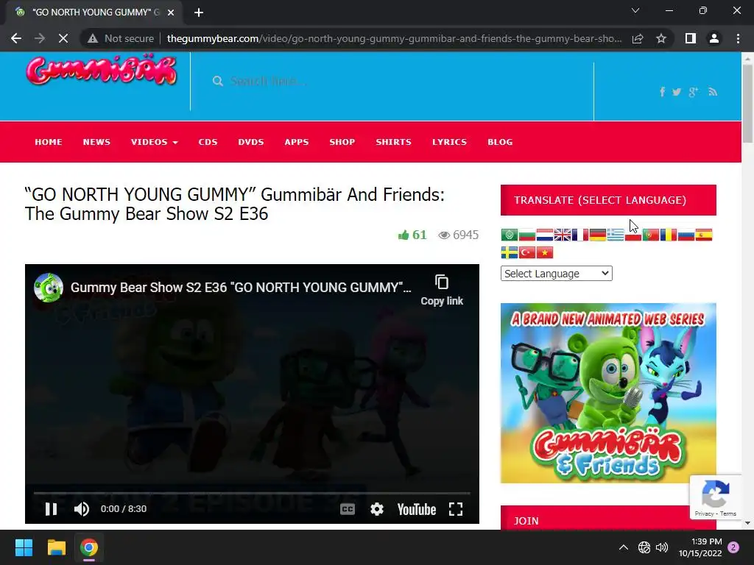This screenshot has width=754, height=565.
Task: Mute the video volume
Action: pyautogui.click(x=81, y=509)
